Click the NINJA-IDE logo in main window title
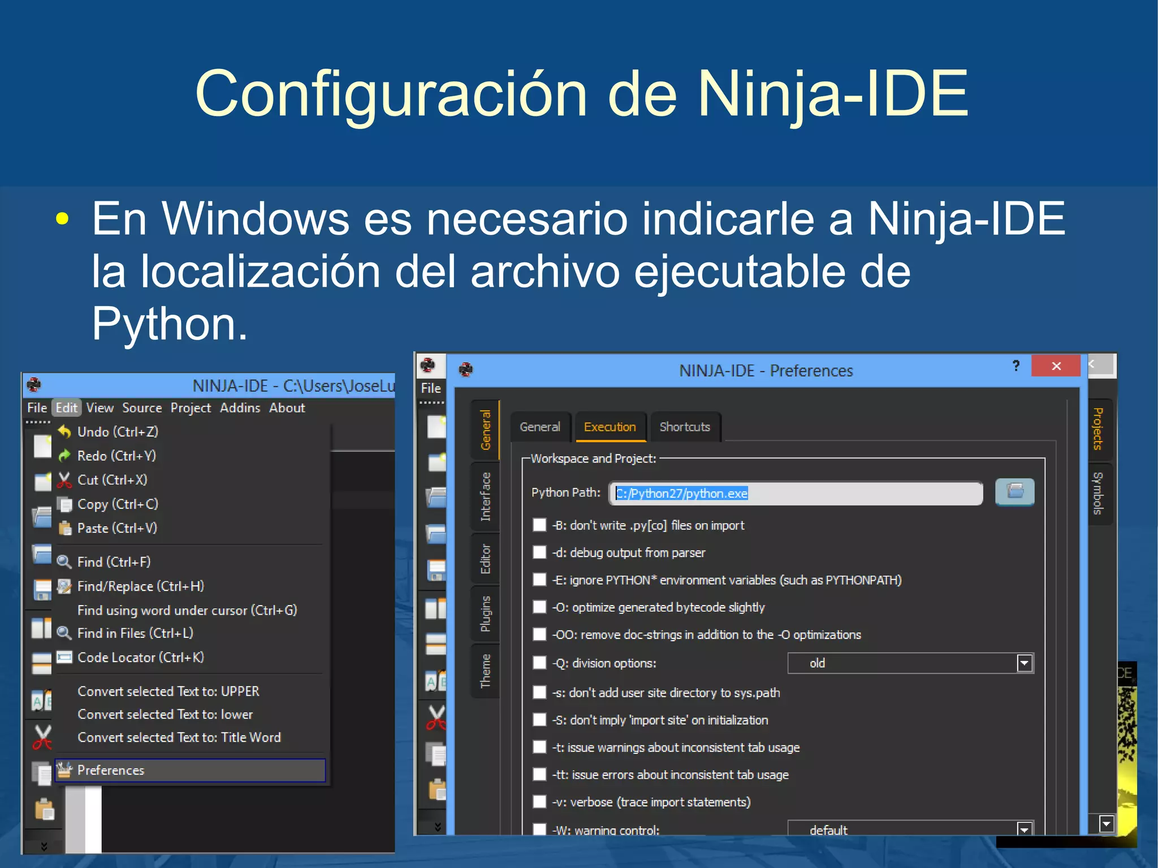This screenshot has height=868, width=1158. (x=34, y=385)
